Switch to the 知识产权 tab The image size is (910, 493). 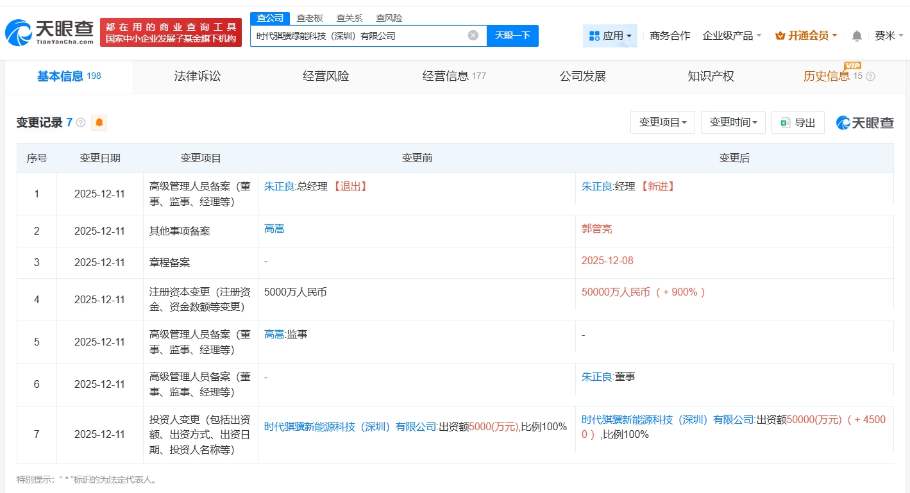711,76
